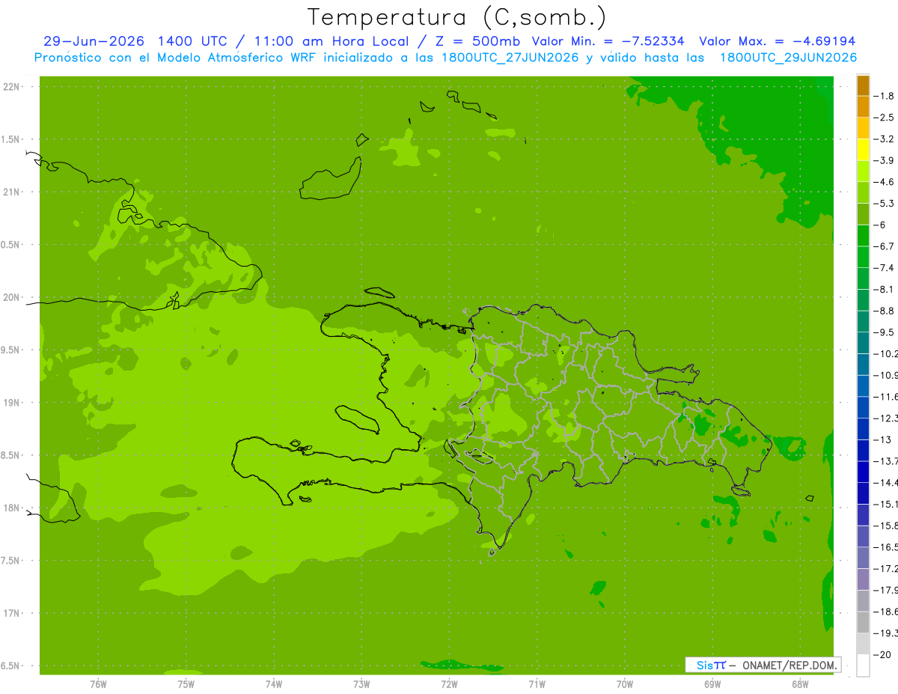Image resolution: width=898 pixels, height=694 pixels.
Task: Select the '1800UTC_29JUN2026' valid-until text
Action: (x=787, y=58)
